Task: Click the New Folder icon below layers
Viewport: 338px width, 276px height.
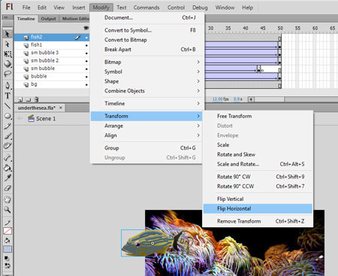Action: (x=29, y=99)
